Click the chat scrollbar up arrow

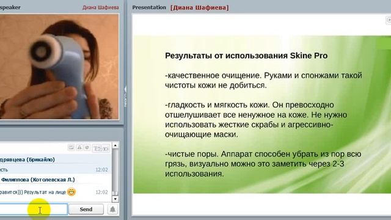click(x=115, y=145)
